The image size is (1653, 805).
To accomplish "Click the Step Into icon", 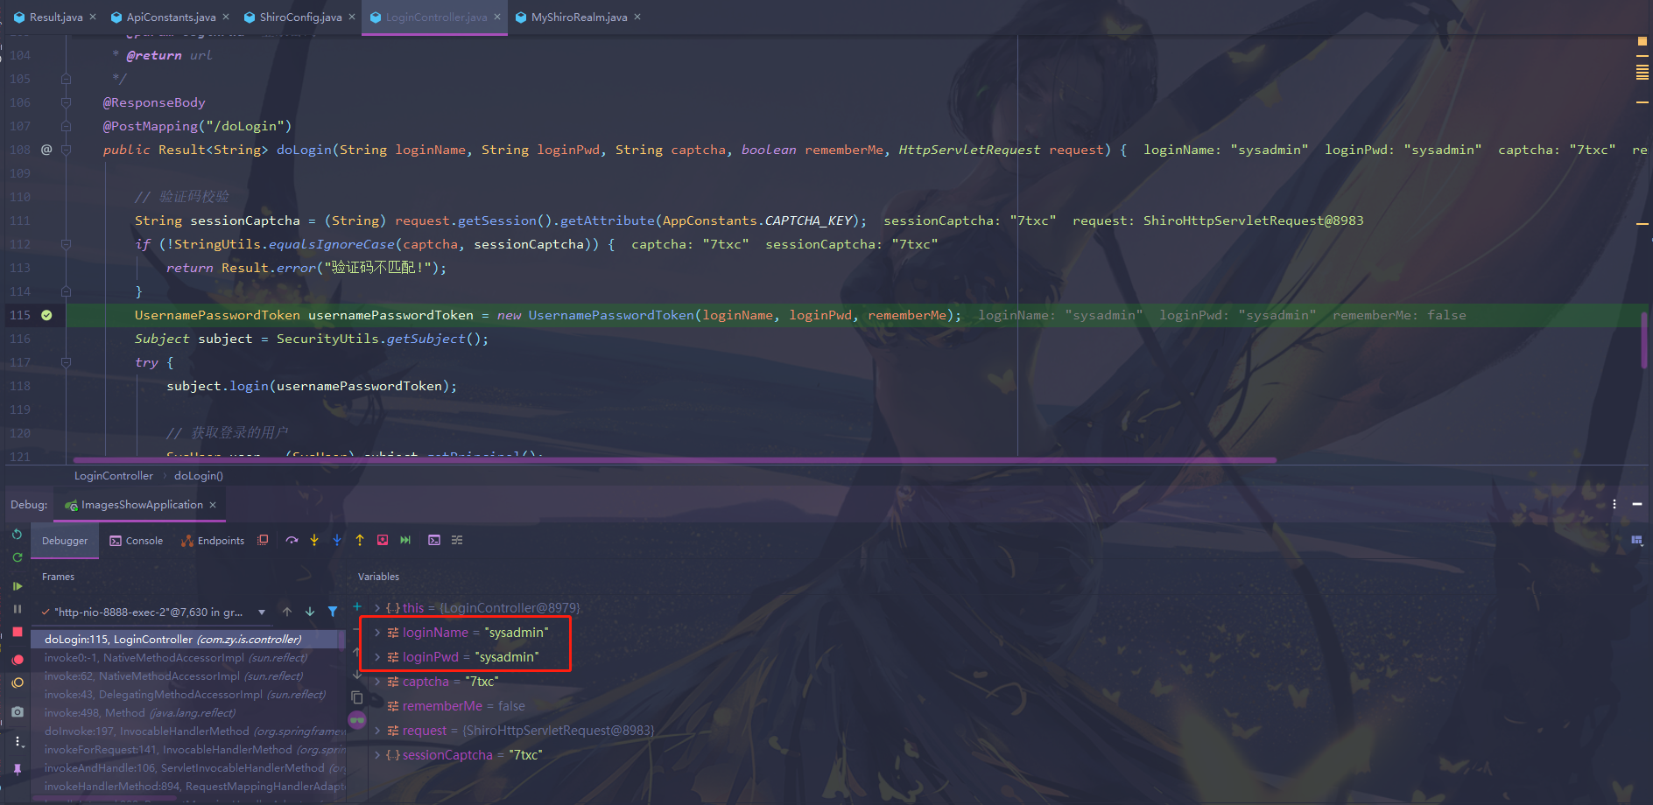I will [314, 541].
